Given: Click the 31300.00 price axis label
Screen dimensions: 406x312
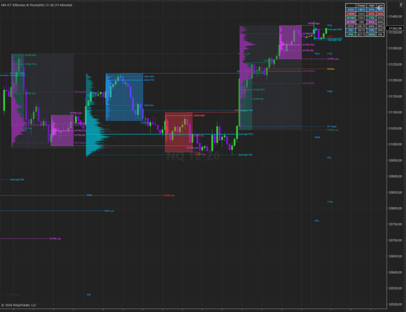Looking at the screenshot, I should click(x=395, y=48).
